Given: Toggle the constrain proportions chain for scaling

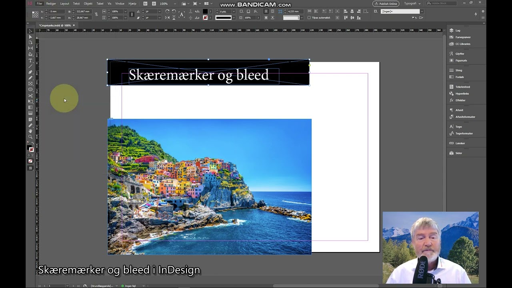Looking at the screenshot, I should 132,14.
